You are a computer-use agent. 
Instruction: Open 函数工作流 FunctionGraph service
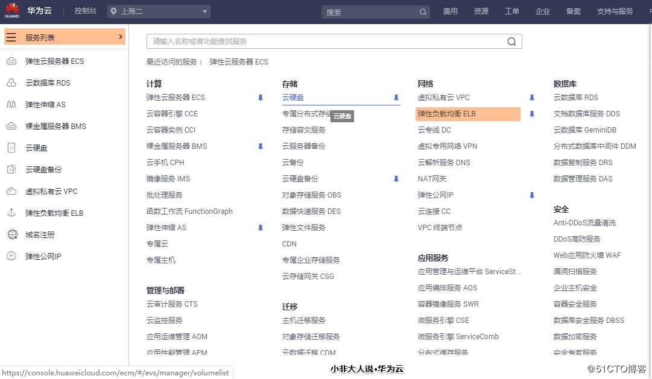189,211
